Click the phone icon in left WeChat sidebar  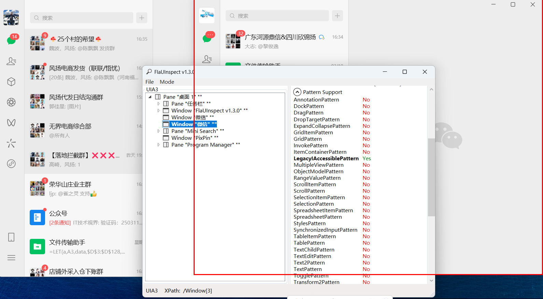11,237
